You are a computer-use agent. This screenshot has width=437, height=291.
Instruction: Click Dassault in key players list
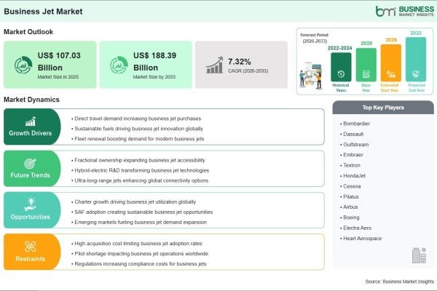click(x=353, y=134)
